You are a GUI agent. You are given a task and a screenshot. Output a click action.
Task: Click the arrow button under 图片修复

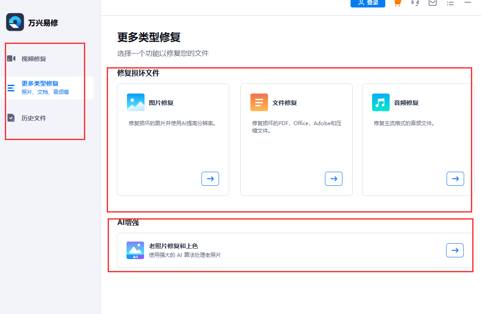[x=210, y=178]
